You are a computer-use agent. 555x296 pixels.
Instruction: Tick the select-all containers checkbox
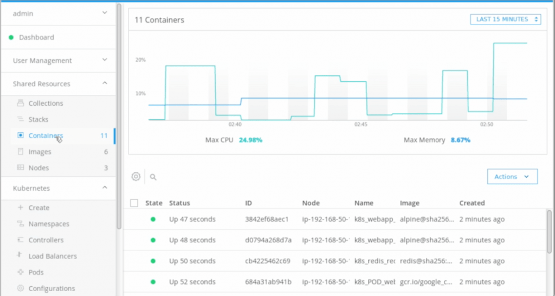134,203
